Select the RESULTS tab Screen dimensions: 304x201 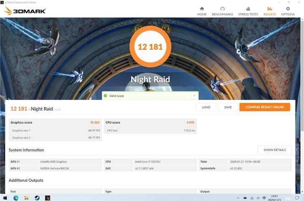(269, 11)
